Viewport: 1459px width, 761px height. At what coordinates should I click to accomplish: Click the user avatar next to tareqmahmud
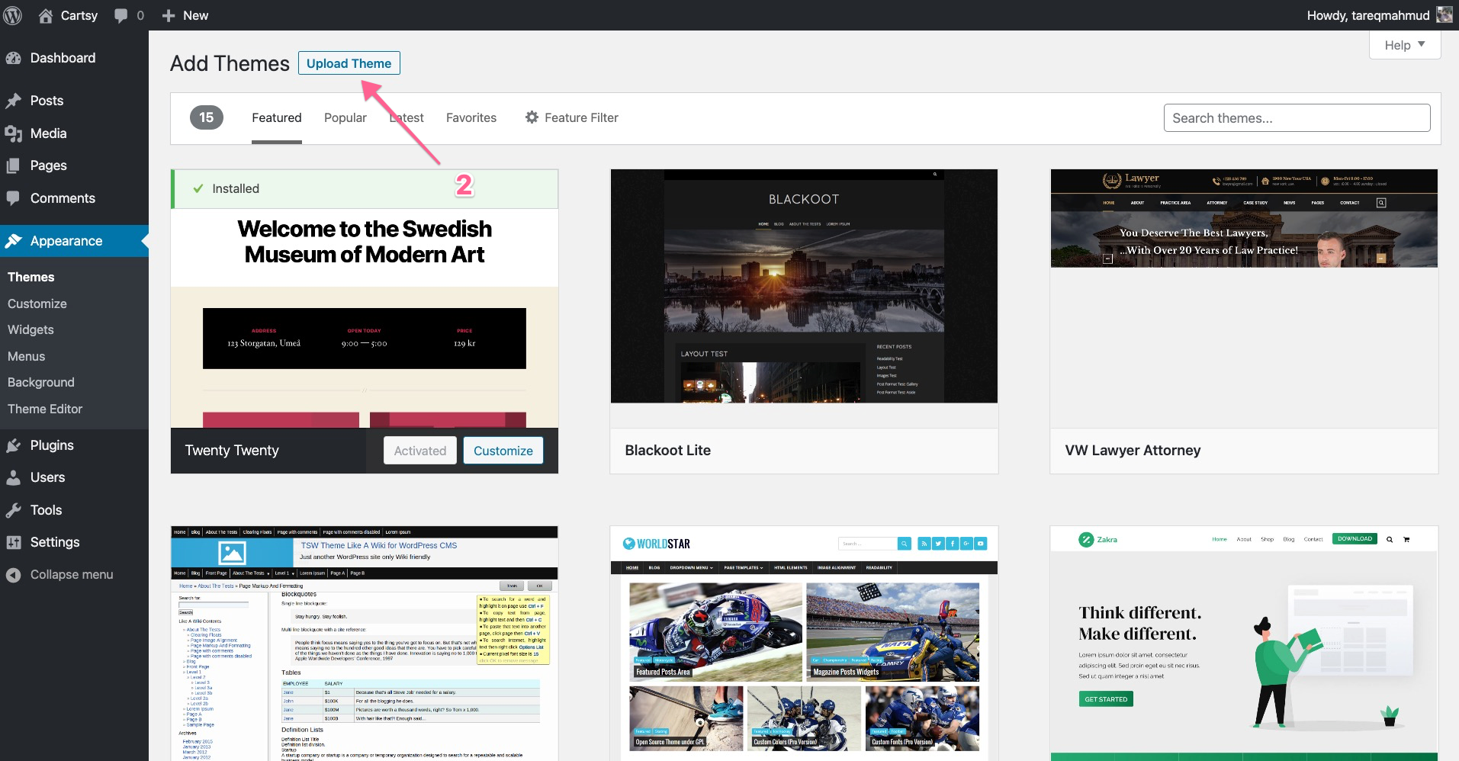tap(1445, 14)
